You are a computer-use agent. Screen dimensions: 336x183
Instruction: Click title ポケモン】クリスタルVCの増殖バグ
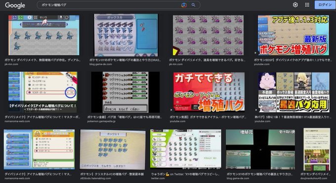(112, 174)
